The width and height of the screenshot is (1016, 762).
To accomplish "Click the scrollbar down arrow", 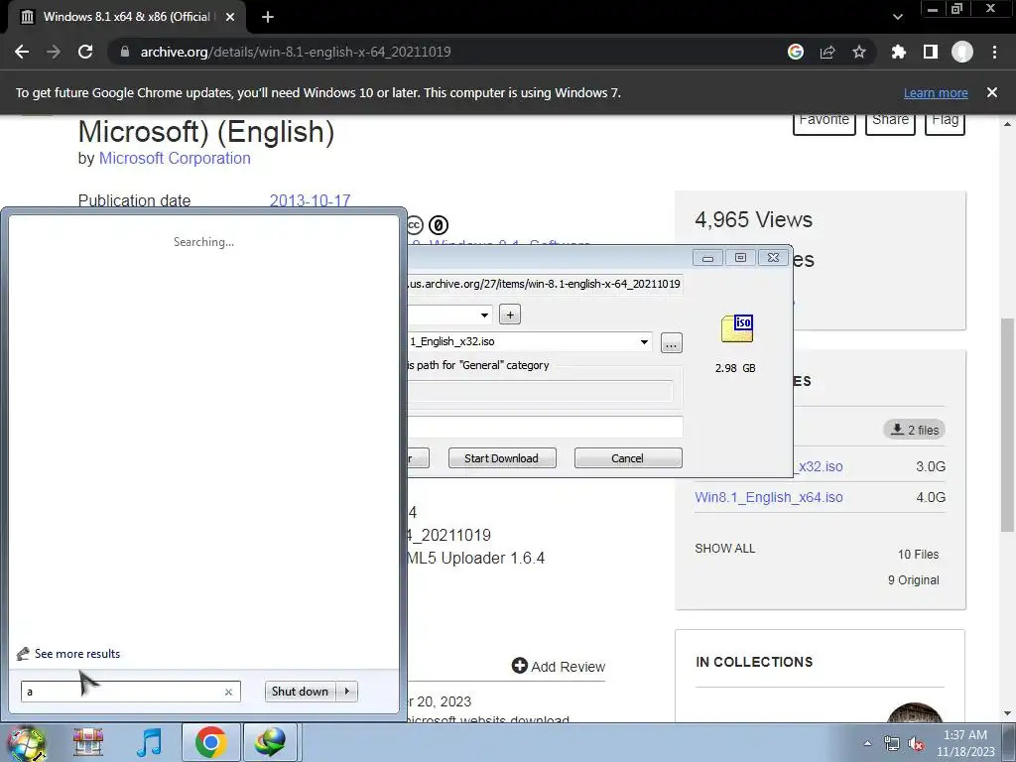I will [1007, 714].
